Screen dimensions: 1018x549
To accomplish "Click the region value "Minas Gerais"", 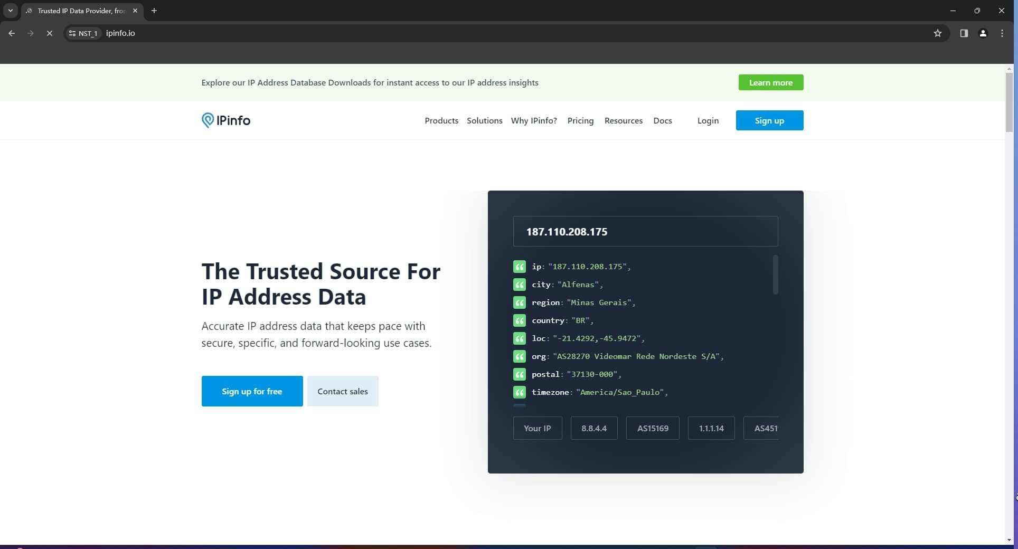I will (x=599, y=302).
